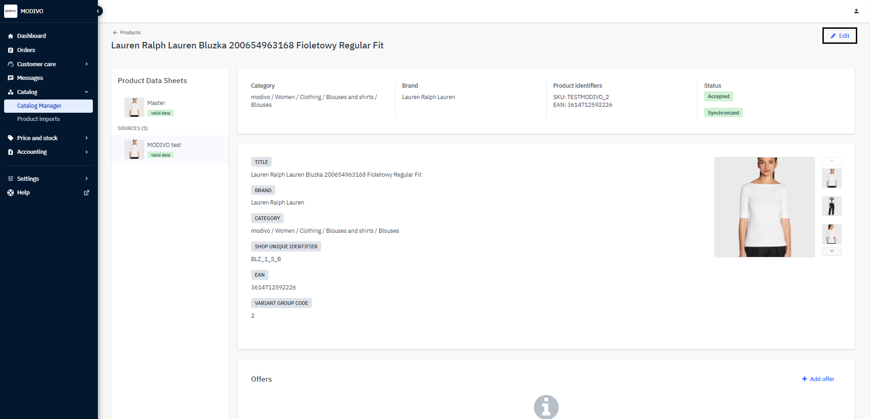Click the back arrow beside Products
870x419 pixels.
[x=115, y=32]
